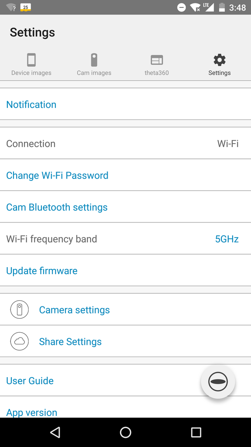The width and height of the screenshot is (251, 447).
Task: Select Update firmware
Action: click(125, 270)
